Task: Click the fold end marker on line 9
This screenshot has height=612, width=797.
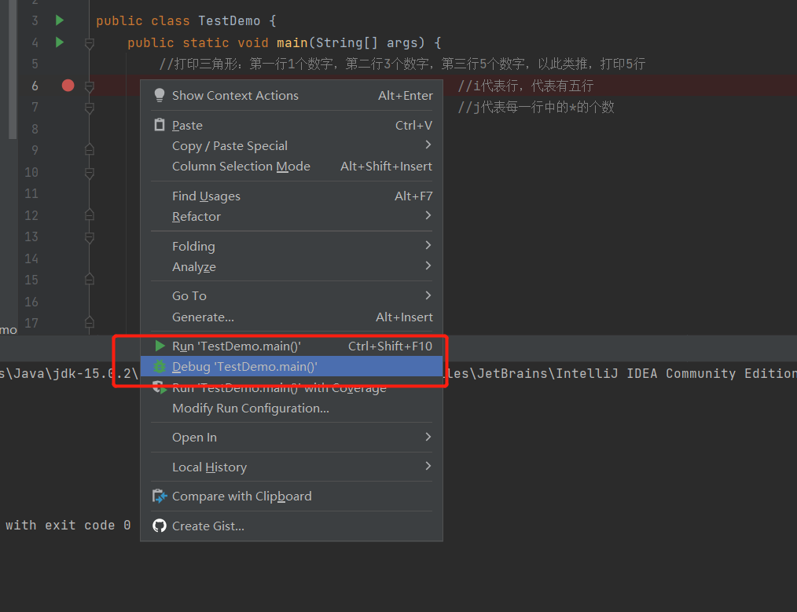Action: pos(90,149)
